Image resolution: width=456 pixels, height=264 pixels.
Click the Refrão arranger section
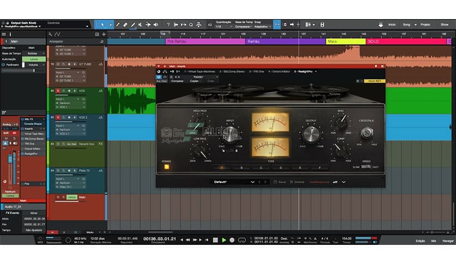[285, 41]
